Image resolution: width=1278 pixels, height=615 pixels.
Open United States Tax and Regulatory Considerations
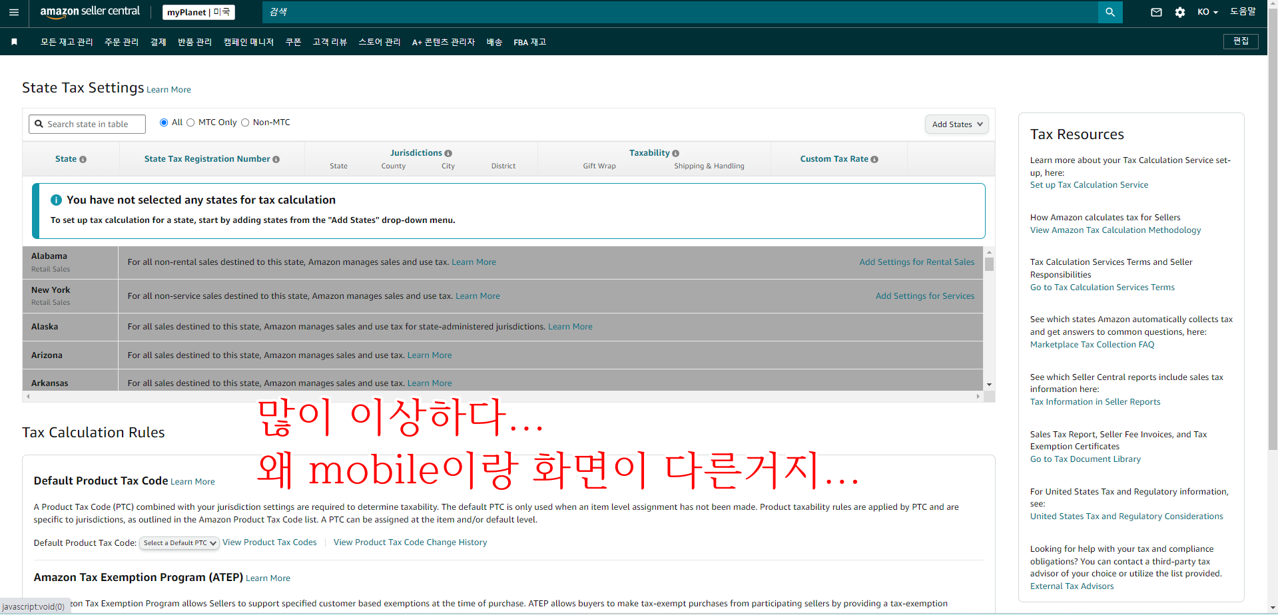1126,516
